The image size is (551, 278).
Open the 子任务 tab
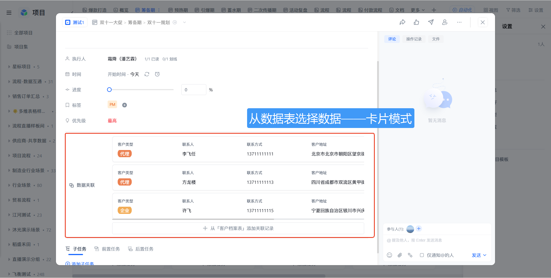point(76,249)
